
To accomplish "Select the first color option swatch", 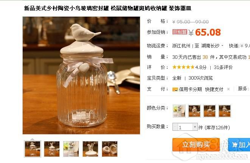I will 179,111.
